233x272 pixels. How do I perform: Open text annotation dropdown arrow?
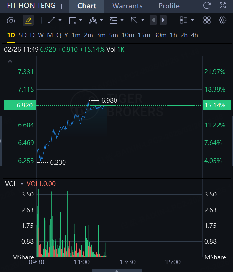point(122,20)
